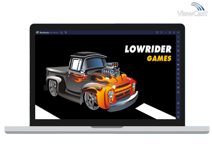Screen dimensions: 212x146
Task: Open the multi-instance overlapping squares icon in the sidebar
Action: pyautogui.click(x=178, y=83)
